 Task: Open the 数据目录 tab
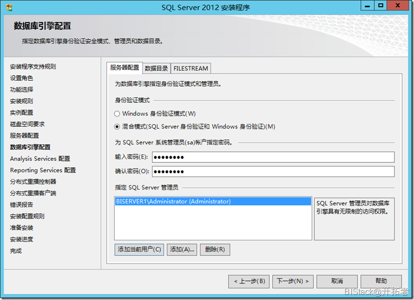point(157,68)
